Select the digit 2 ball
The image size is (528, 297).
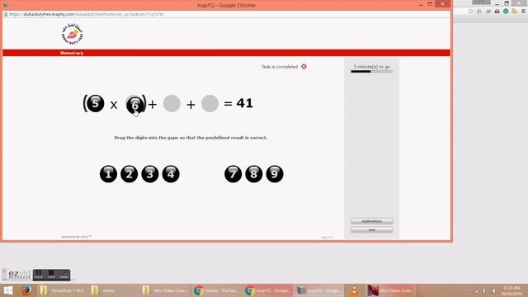pyautogui.click(x=130, y=174)
